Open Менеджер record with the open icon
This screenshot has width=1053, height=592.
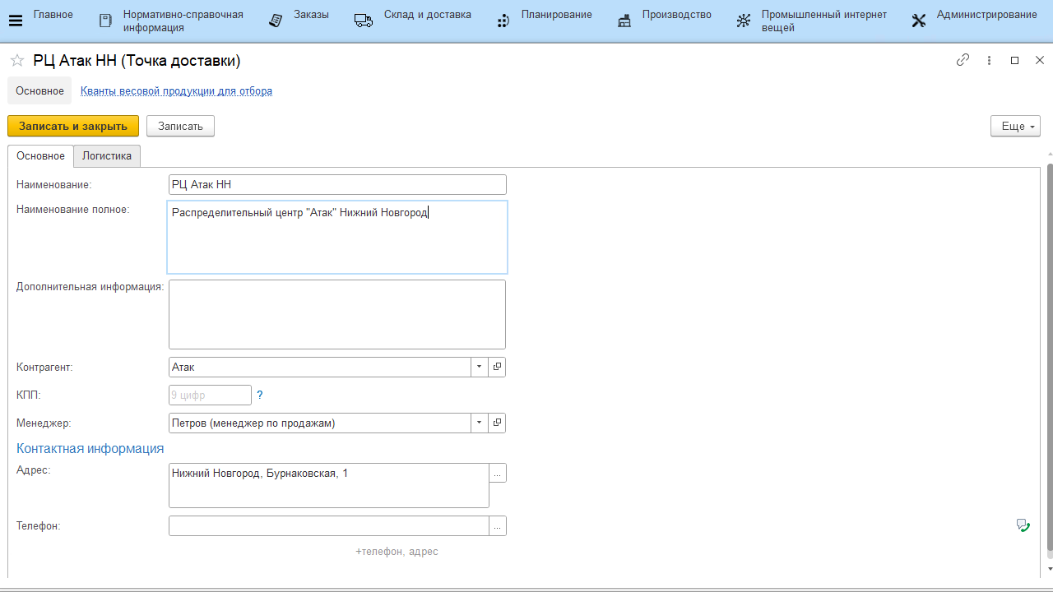[x=497, y=423]
